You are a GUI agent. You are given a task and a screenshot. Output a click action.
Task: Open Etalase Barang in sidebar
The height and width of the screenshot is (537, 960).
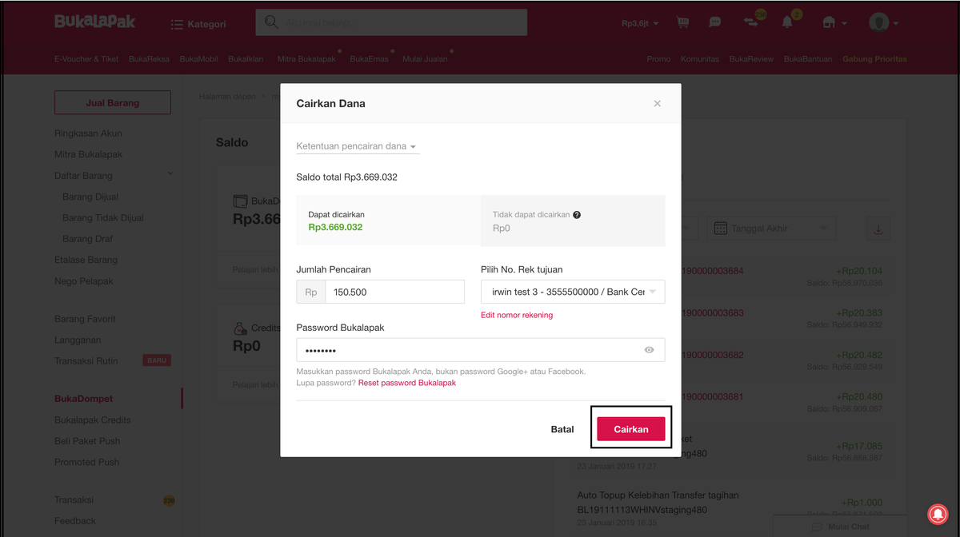pos(86,260)
